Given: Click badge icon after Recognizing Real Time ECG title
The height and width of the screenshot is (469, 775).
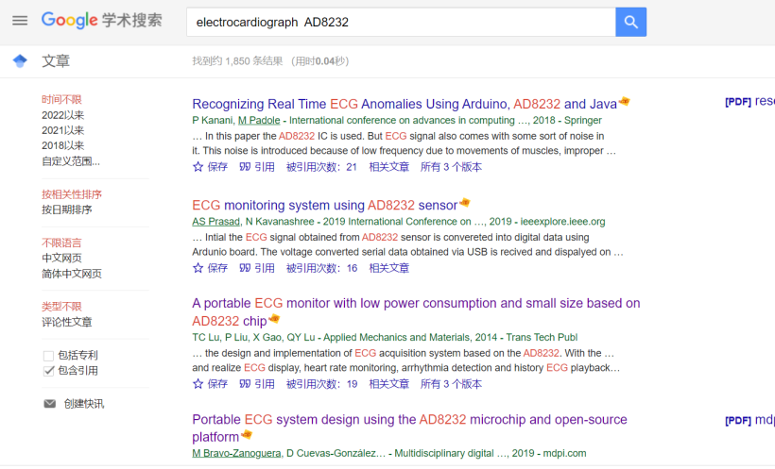Looking at the screenshot, I should (x=624, y=102).
